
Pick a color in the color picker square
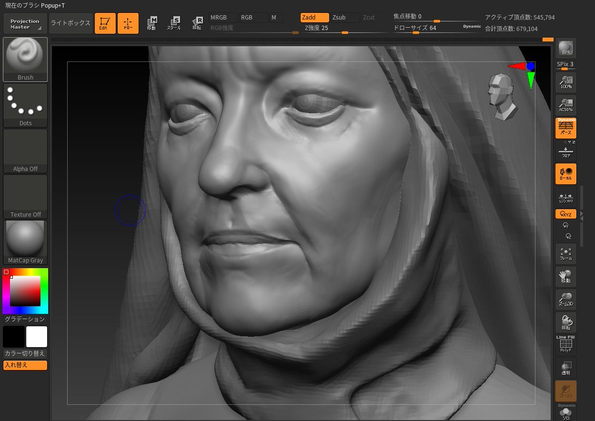pos(25,291)
